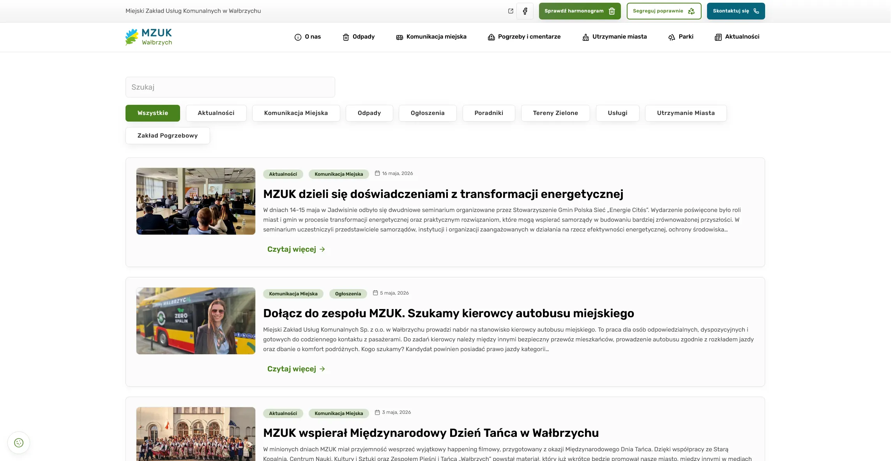Filter by the Ogłoszenia category button

(428, 113)
